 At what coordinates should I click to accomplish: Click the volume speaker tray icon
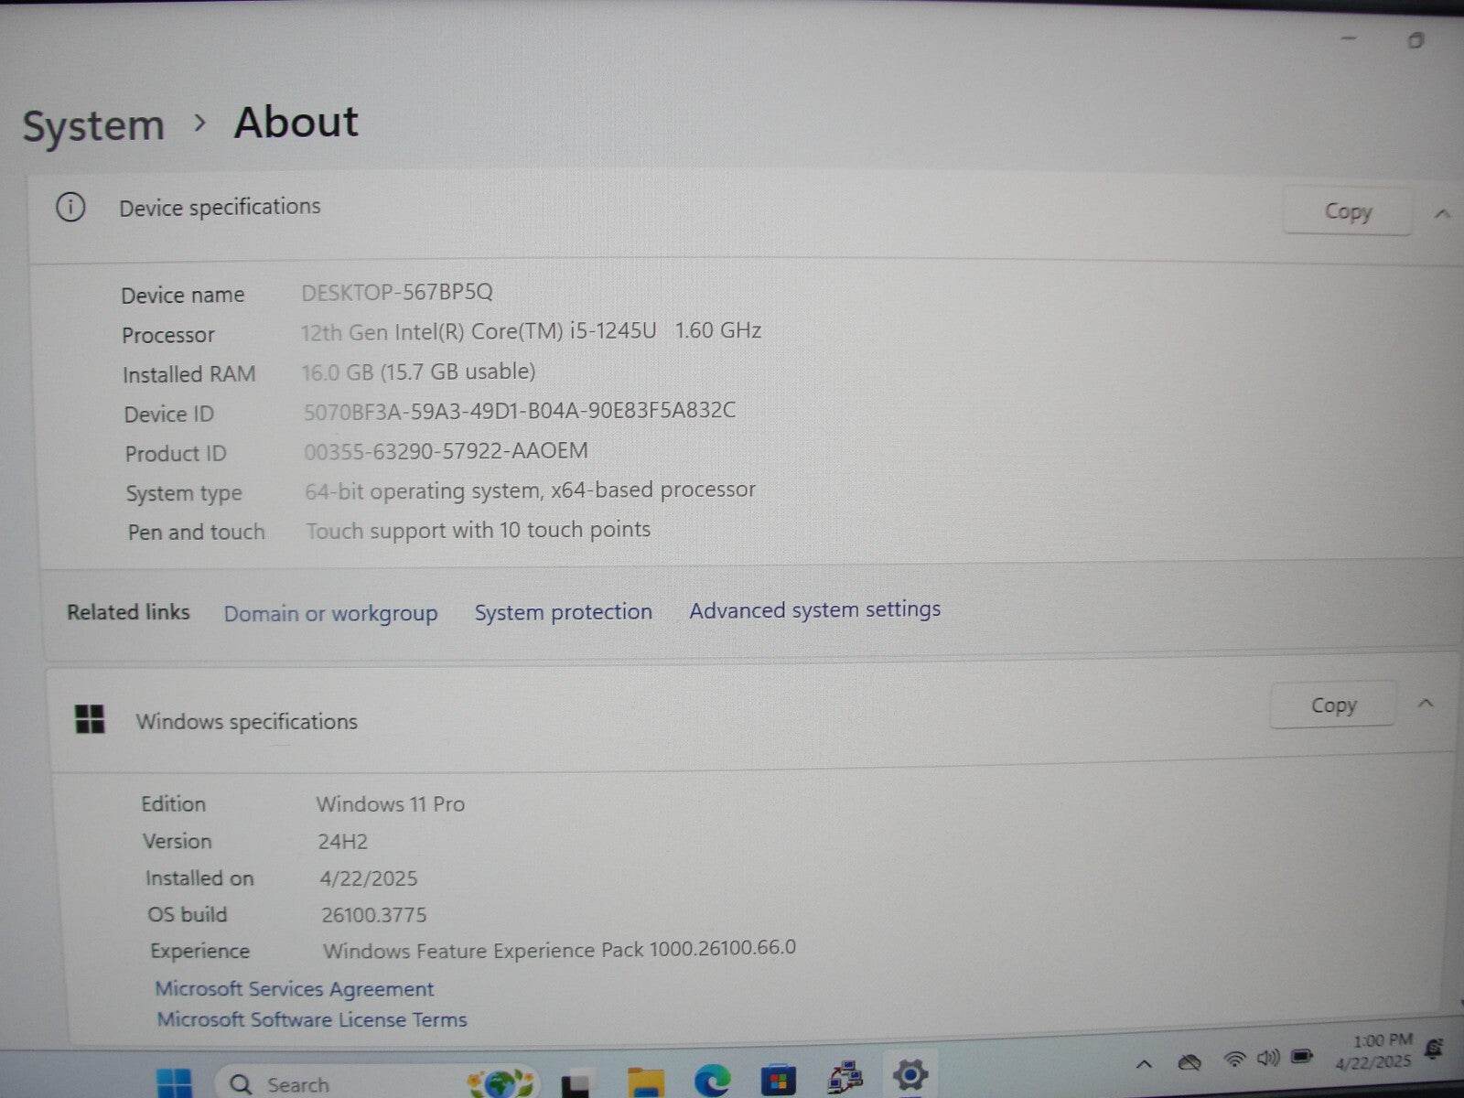click(1267, 1059)
